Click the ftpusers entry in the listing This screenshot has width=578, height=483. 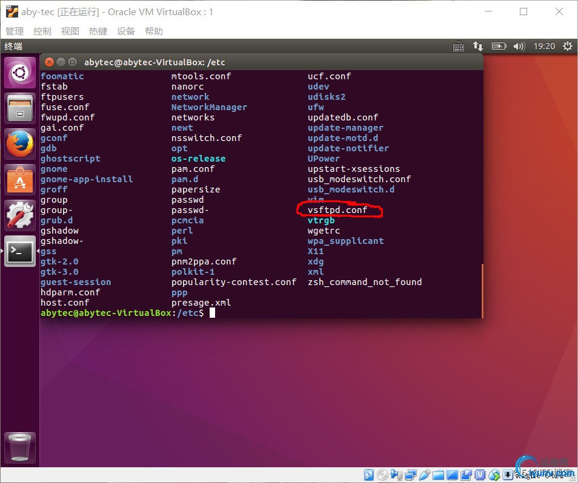pos(62,97)
